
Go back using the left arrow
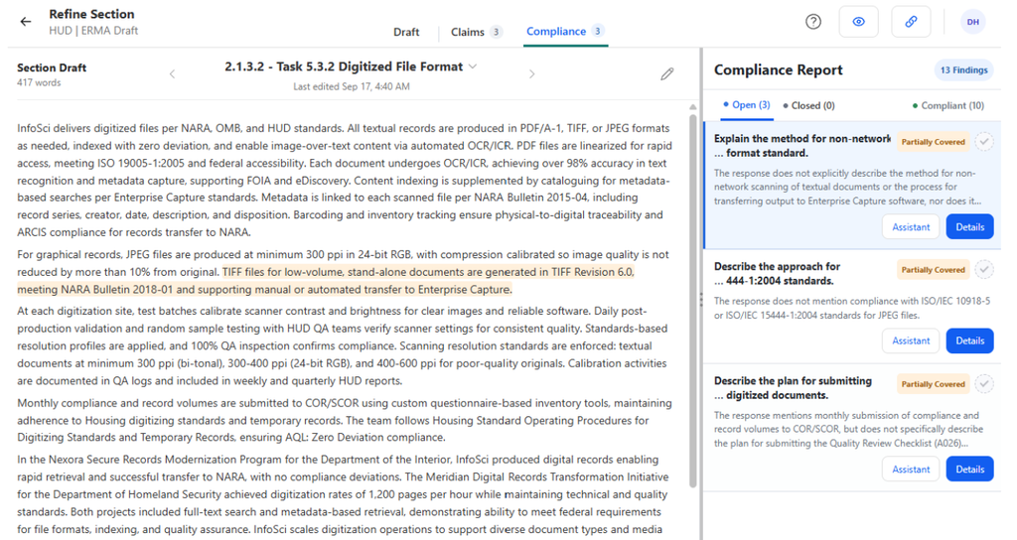[25, 22]
